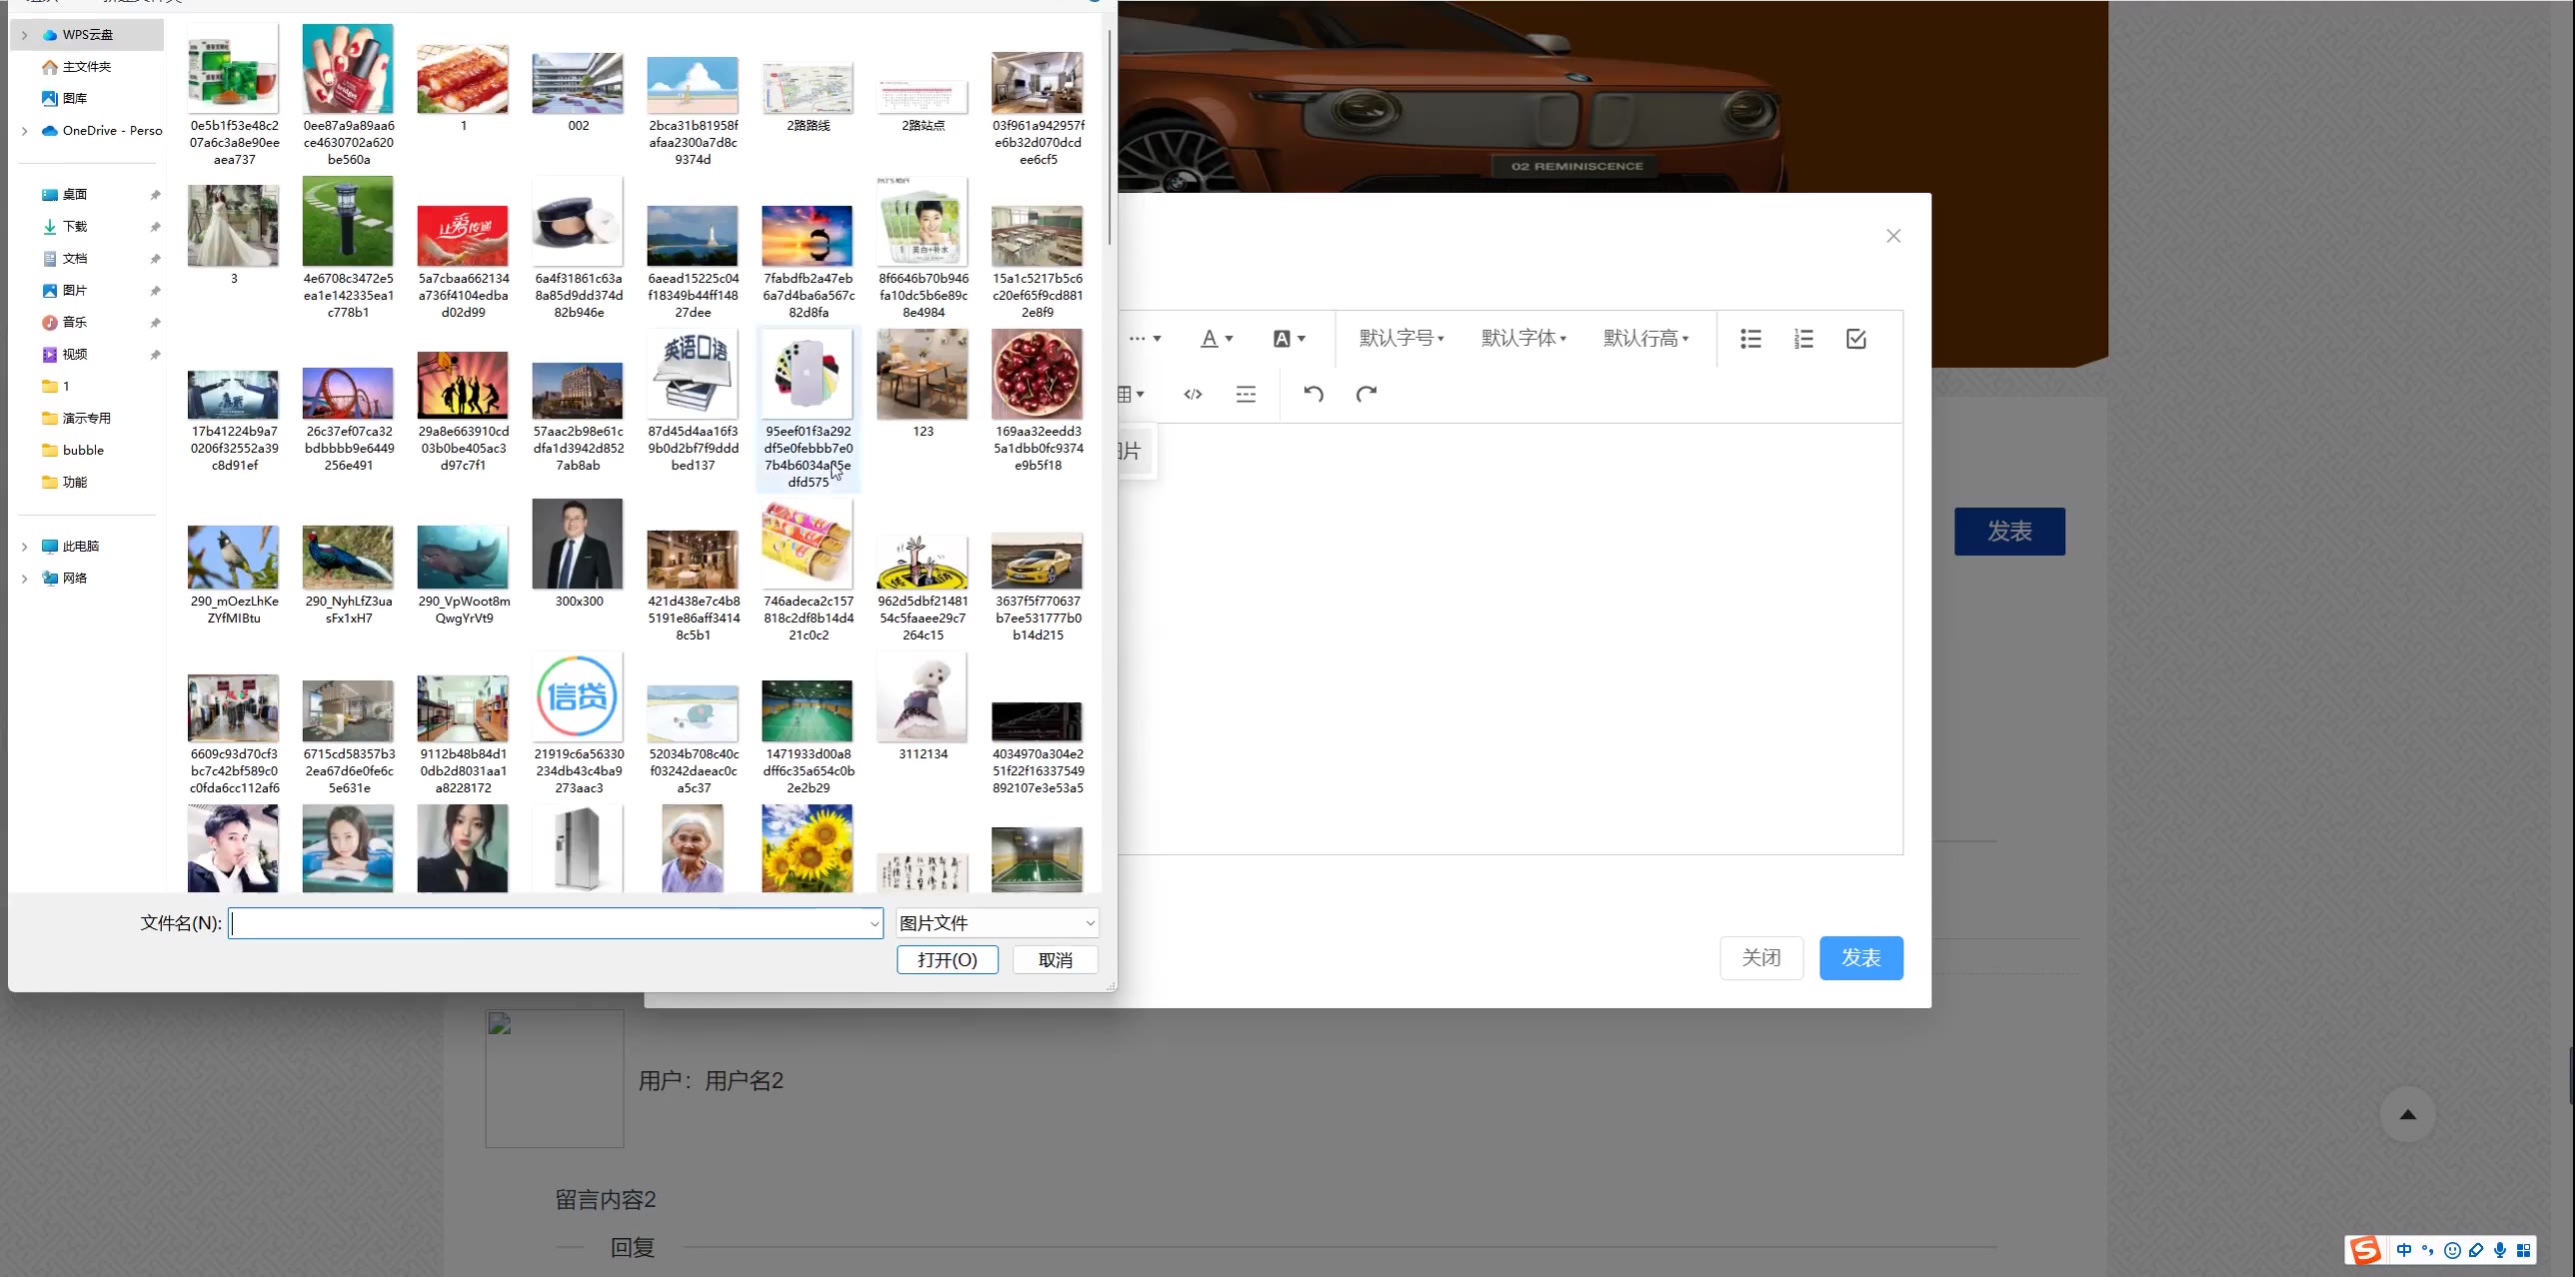The width and height of the screenshot is (2575, 1277).
Task: Select the 300x300 portrait thumbnail
Action: tap(578, 545)
